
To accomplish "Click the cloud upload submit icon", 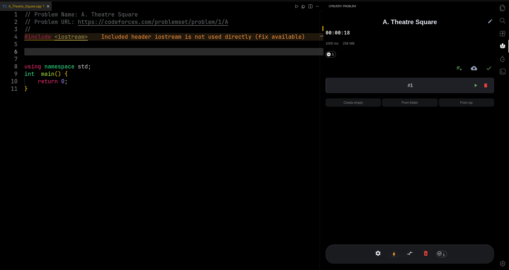I will pyautogui.click(x=474, y=68).
